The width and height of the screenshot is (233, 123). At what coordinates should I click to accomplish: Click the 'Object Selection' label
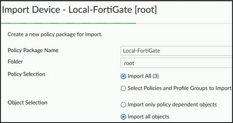(x=28, y=102)
